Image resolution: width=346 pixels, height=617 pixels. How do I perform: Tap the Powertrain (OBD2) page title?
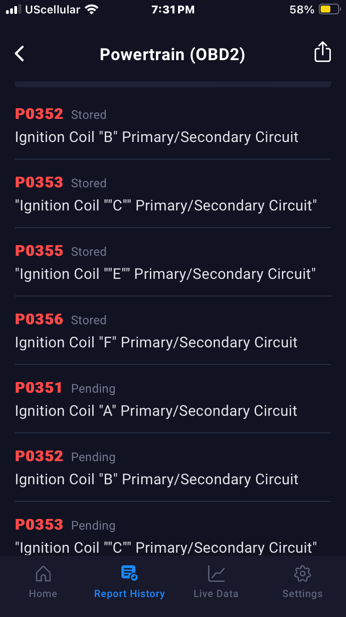point(173,55)
